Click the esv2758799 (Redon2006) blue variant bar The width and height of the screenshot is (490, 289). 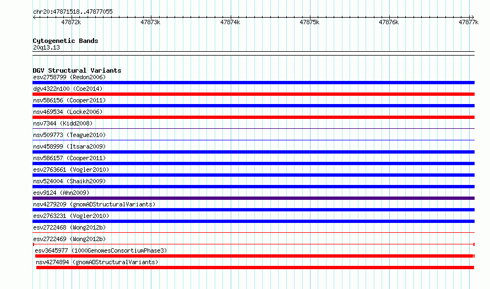click(x=253, y=83)
